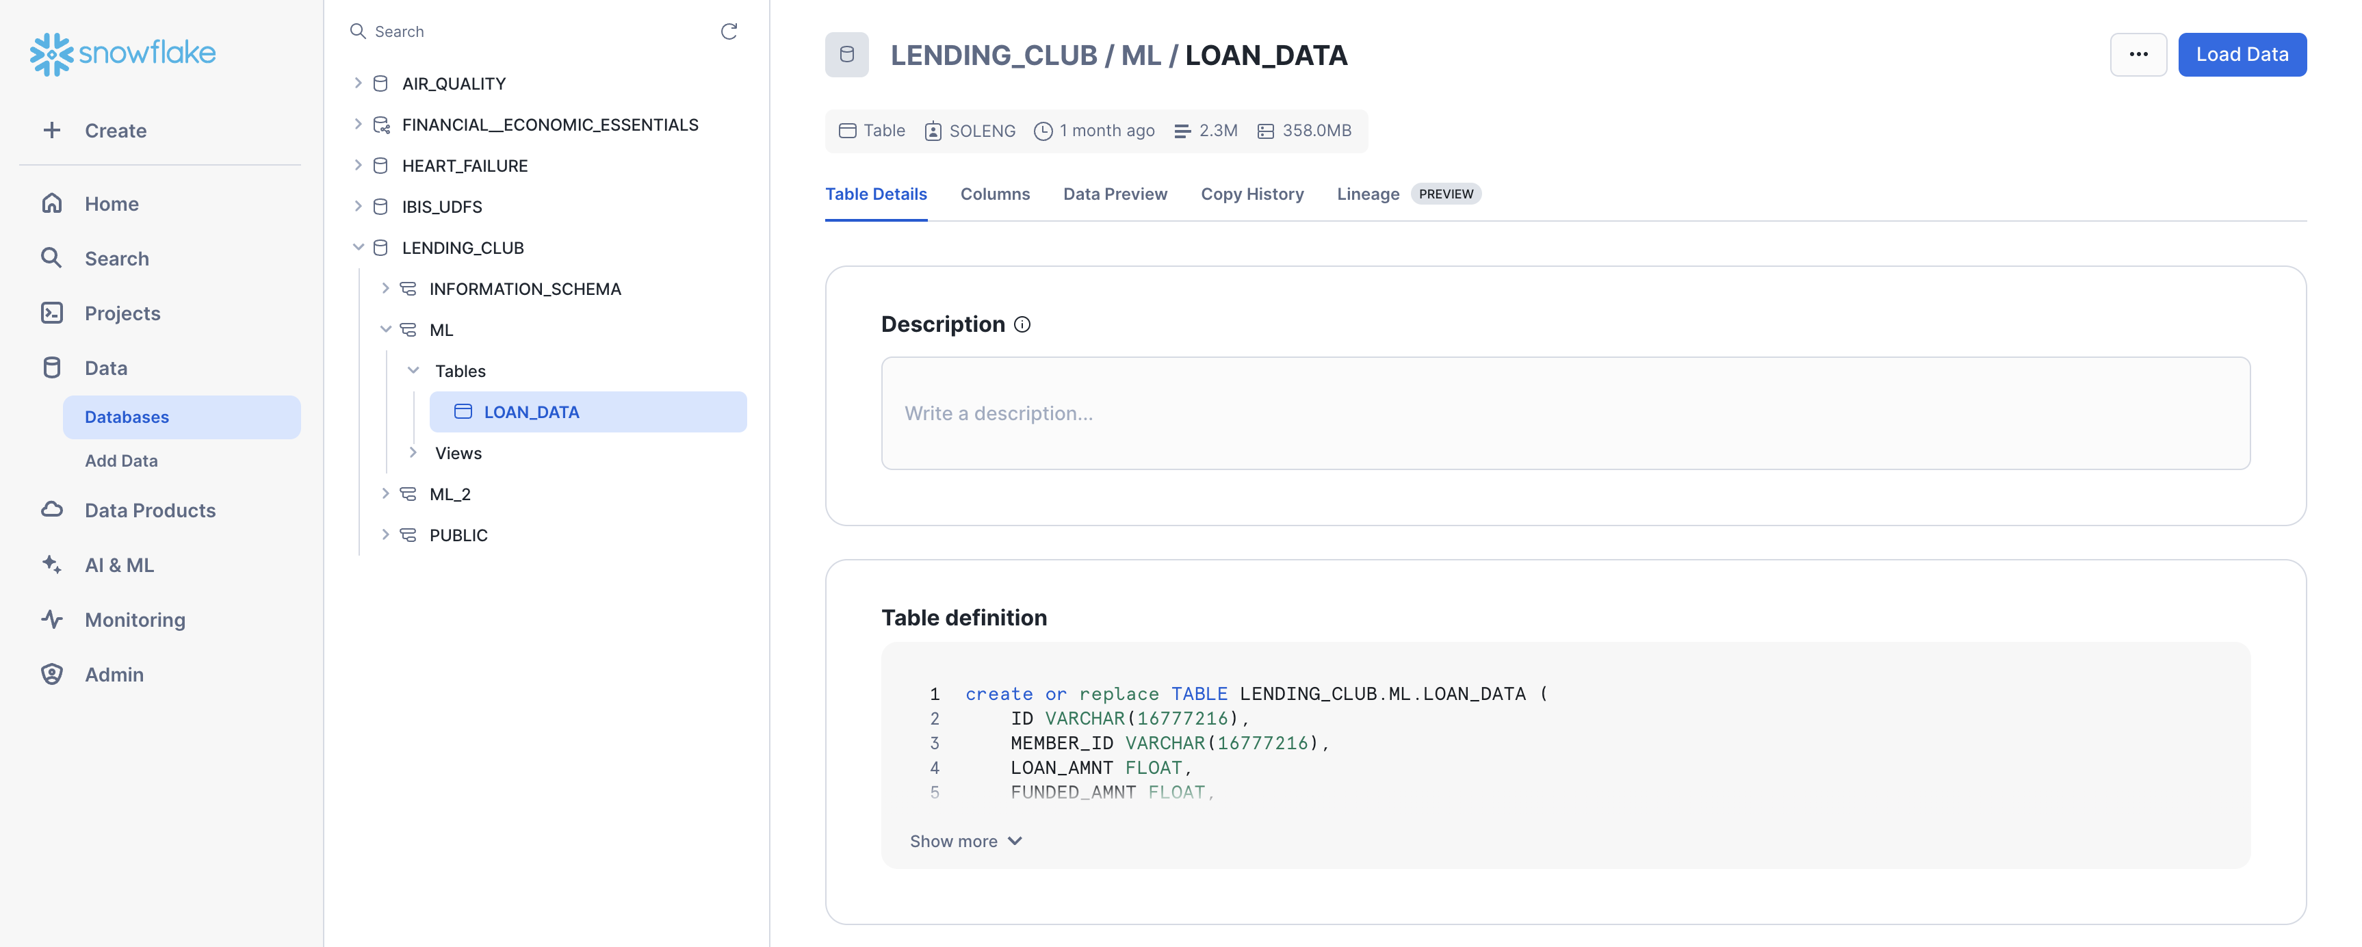Viewport: 2362px width, 947px height.
Task: Click the Load Data button
Action: pos(2241,54)
